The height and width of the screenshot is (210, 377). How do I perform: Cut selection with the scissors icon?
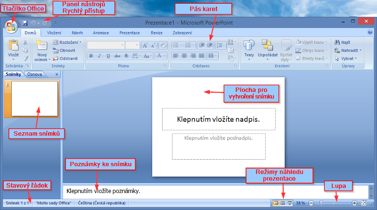[25, 42]
